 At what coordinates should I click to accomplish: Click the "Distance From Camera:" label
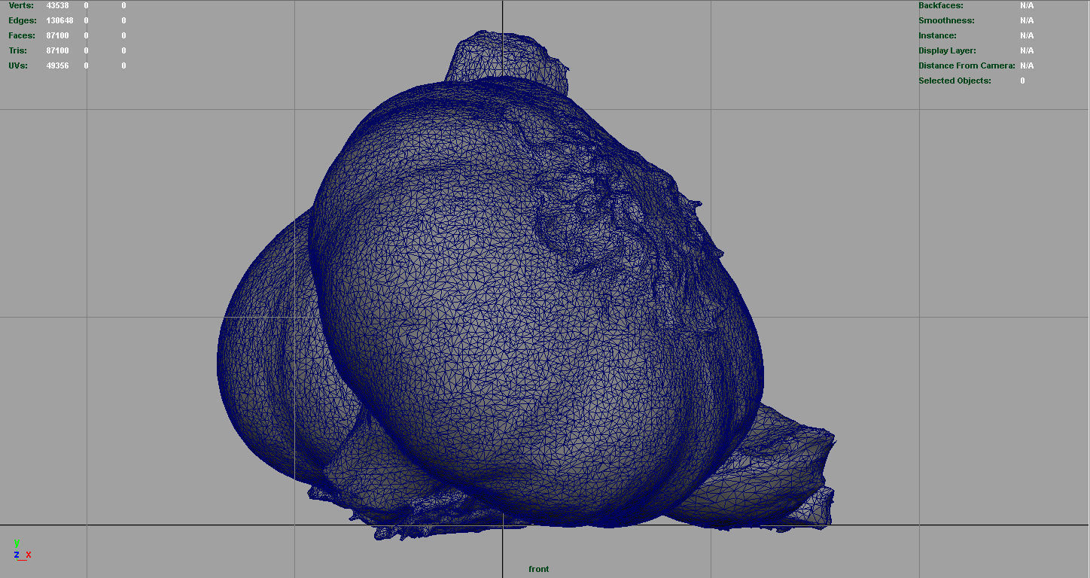coord(967,65)
